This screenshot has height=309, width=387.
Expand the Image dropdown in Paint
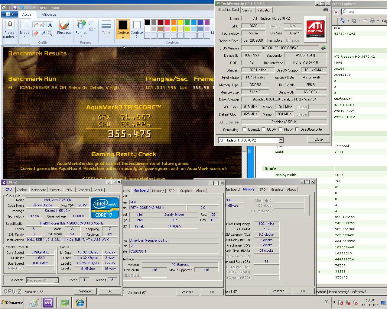(24, 37)
